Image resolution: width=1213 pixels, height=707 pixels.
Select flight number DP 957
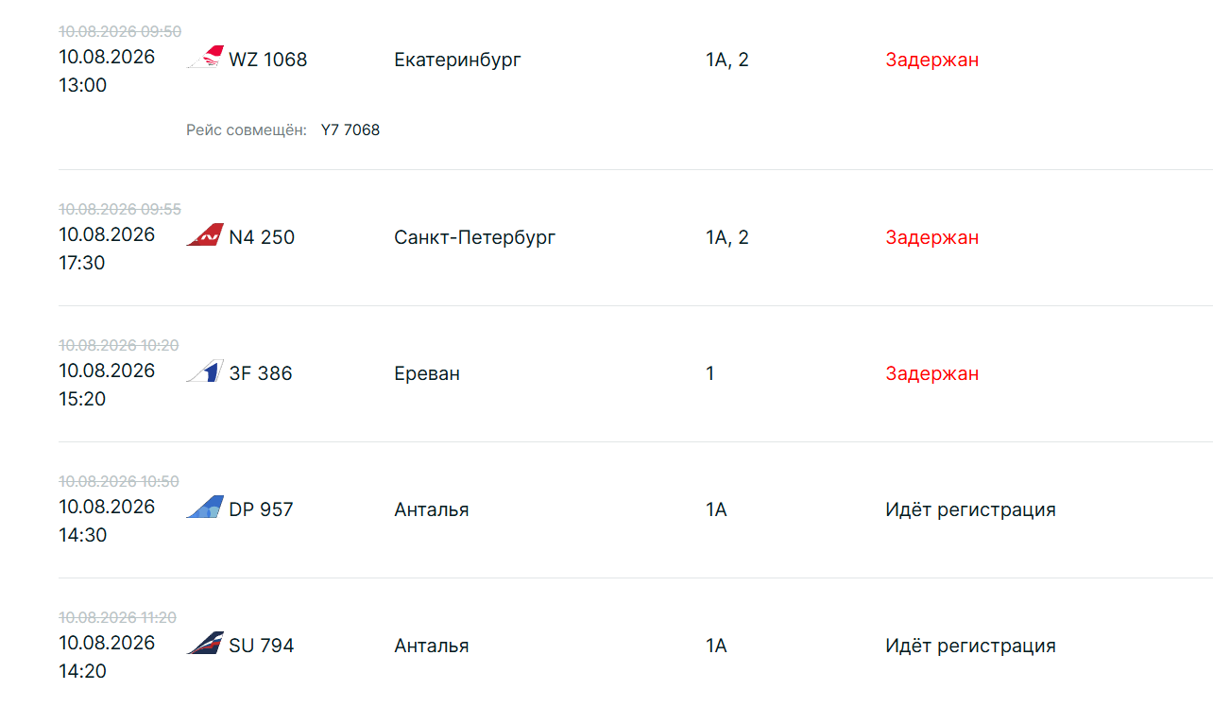(262, 509)
